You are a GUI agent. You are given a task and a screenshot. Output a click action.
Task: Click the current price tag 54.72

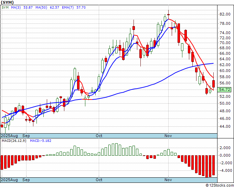(x=225, y=90)
